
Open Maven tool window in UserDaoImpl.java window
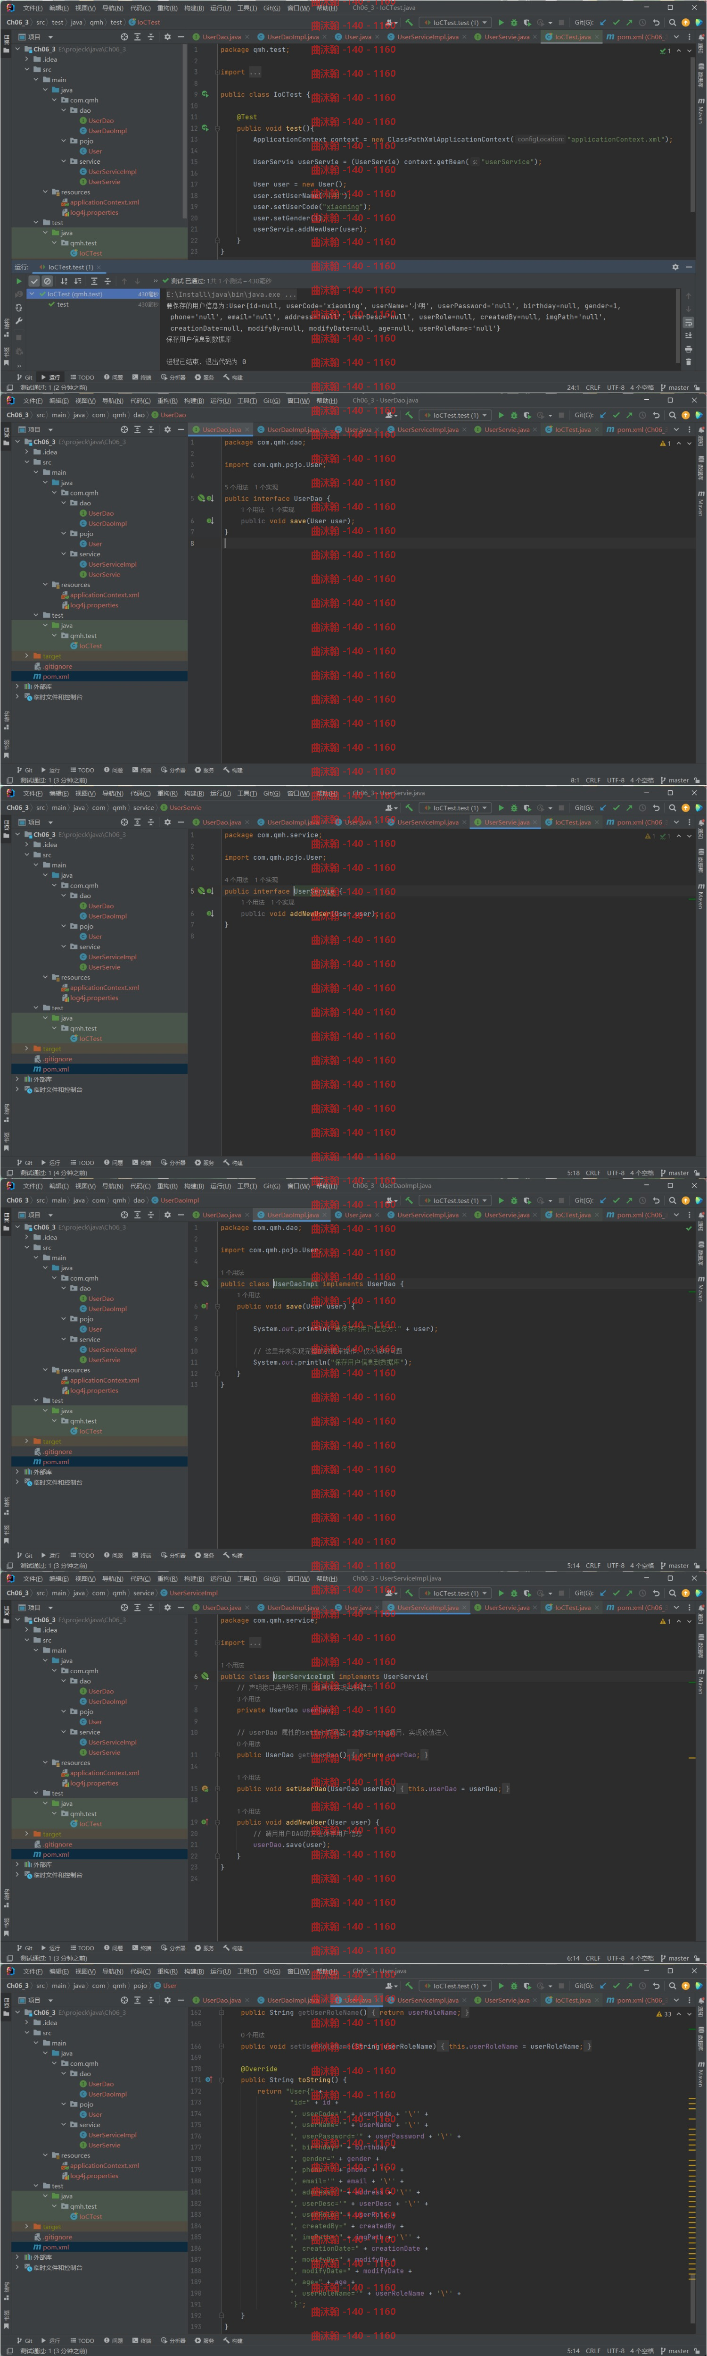700,1290
